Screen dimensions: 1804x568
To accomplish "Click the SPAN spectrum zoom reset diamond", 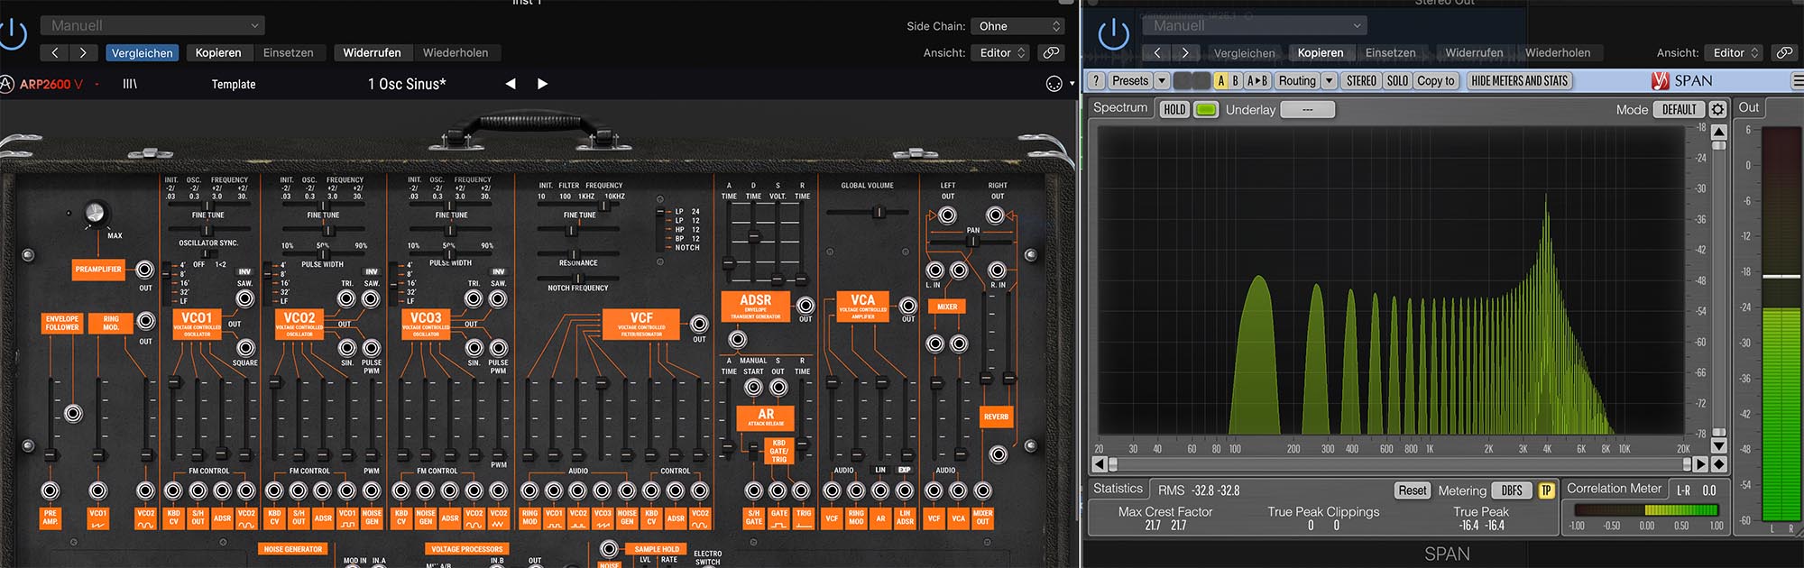I will point(1719,464).
